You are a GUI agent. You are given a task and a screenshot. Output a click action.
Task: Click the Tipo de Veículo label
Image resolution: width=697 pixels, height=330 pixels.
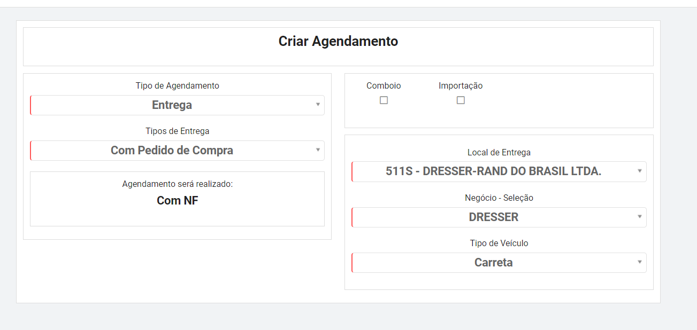click(499, 243)
